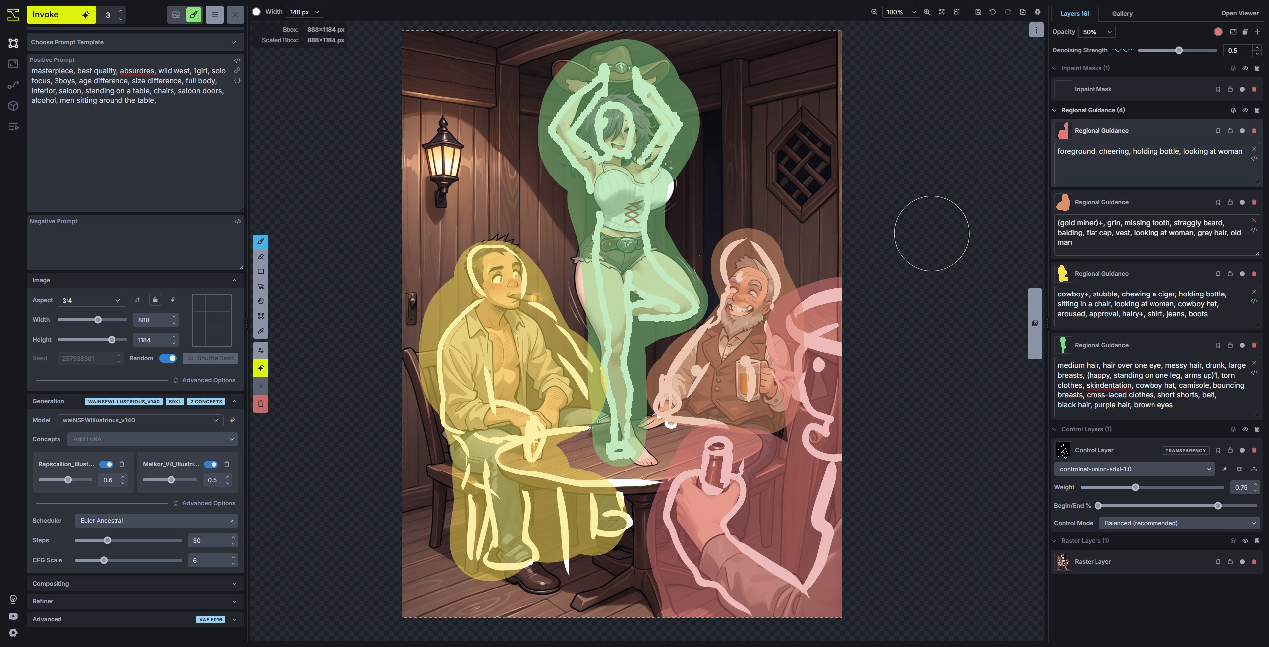Open canvas filter settings sliders icon
1269x647 pixels.
point(261,350)
